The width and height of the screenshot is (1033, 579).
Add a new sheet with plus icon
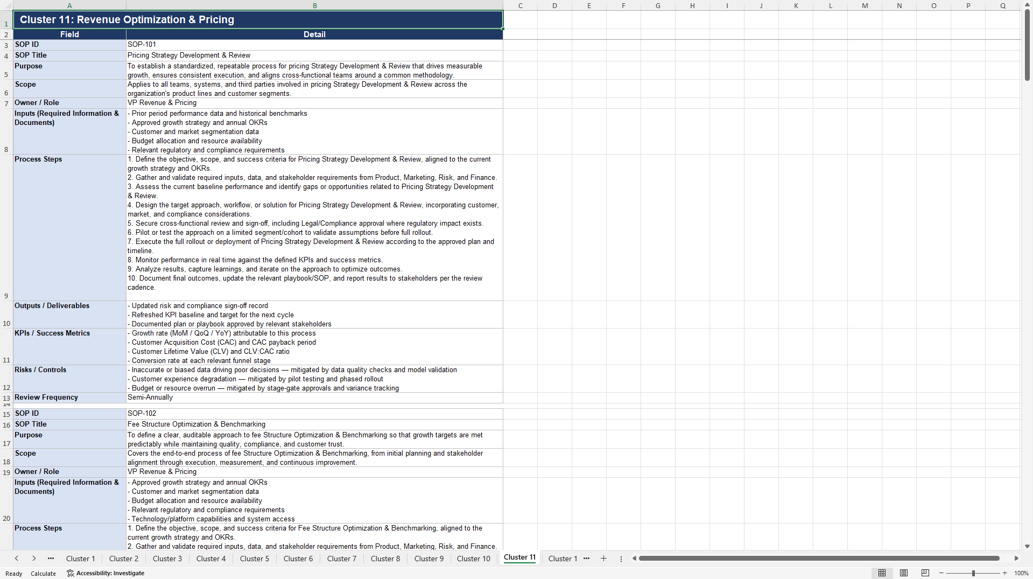coord(603,559)
